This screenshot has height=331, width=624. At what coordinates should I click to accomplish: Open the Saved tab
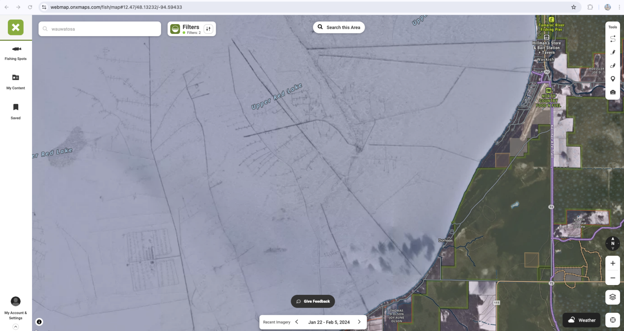(x=16, y=111)
